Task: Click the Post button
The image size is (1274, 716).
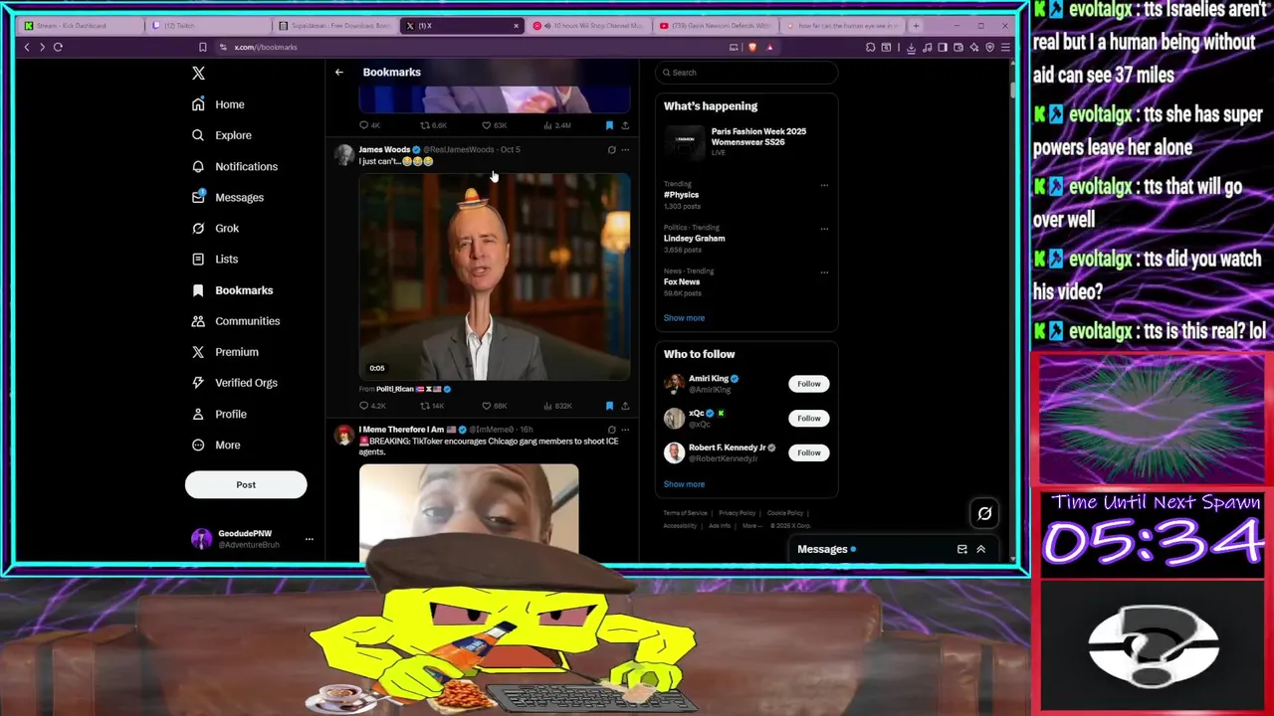Action: click(x=246, y=484)
